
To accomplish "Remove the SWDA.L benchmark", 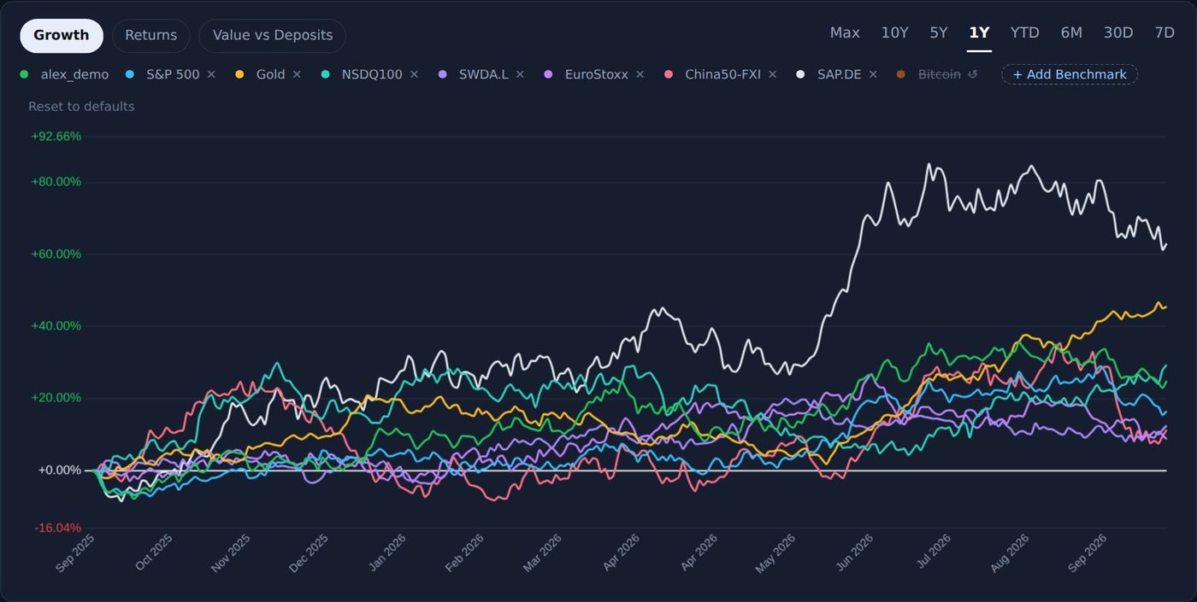I will [x=520, y=74].
